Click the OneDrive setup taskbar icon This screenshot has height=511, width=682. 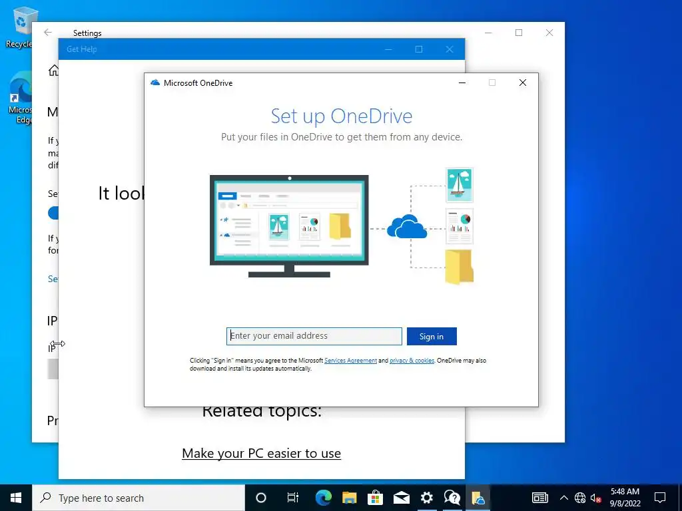(x=478, y=498)
